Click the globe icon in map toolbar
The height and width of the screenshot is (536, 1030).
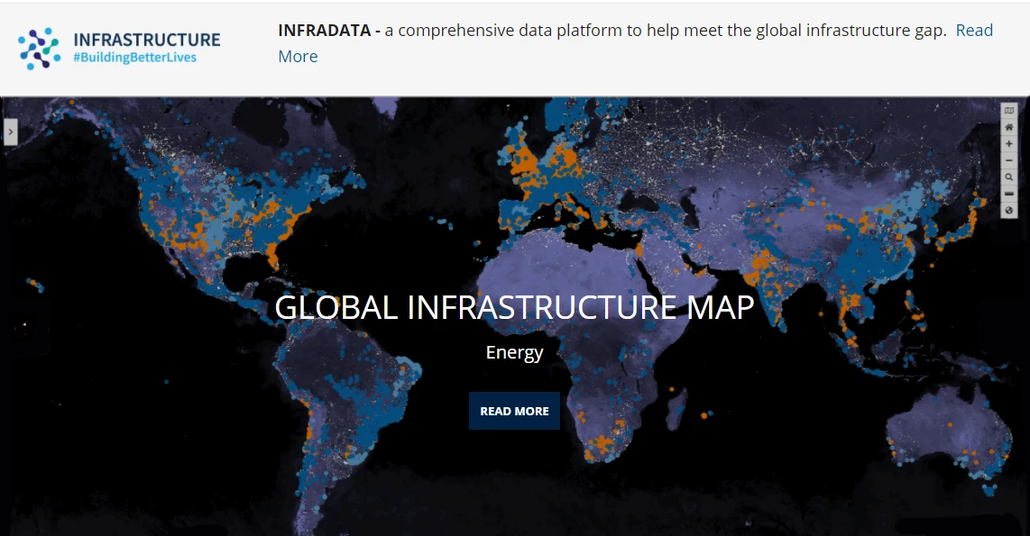(x=1009, y=210)
